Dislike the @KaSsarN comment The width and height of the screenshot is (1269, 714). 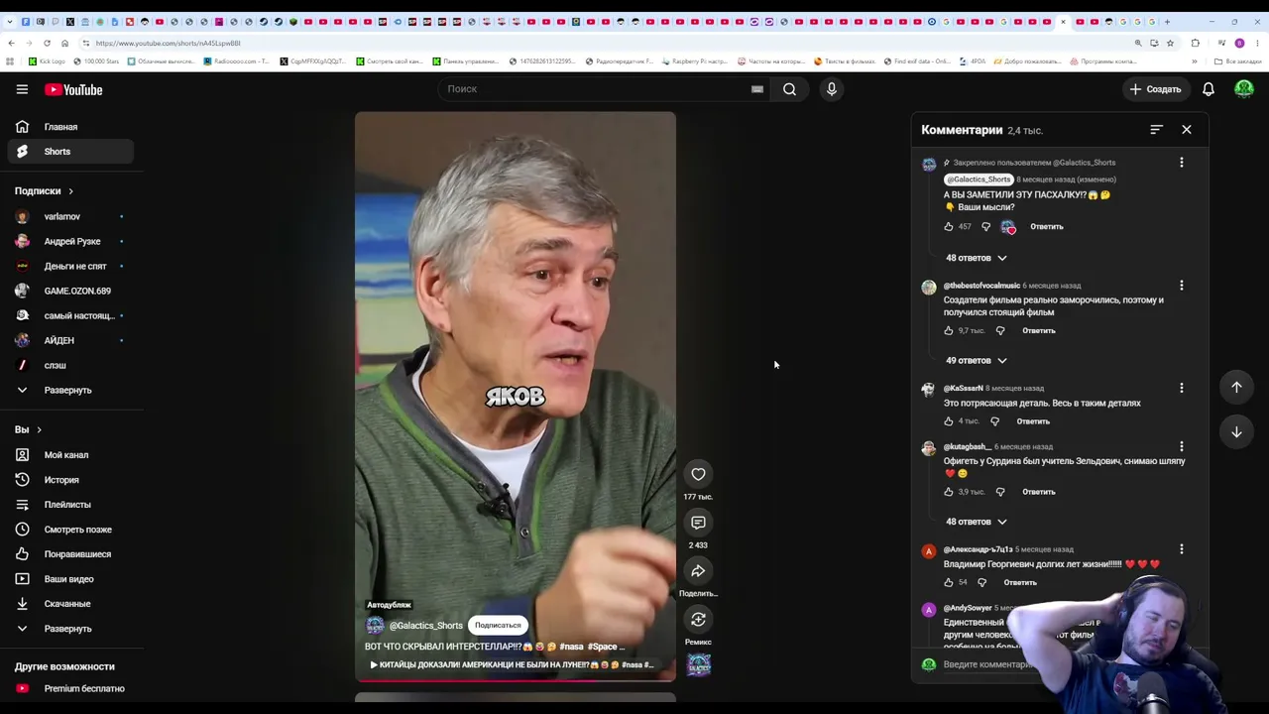pyautogui.click(x=994, y=421)
